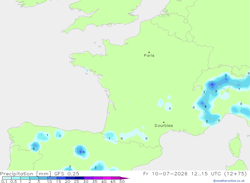Click the 'Precipitation [mm] GFS 0.25' title
The width and height of the screenshot is (250, 183).
pyautogui.click(x=39, y=174)
